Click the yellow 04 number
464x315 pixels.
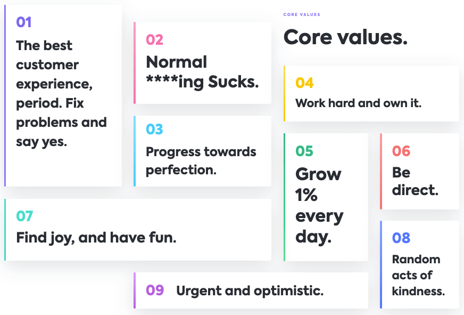pos(304,83)
